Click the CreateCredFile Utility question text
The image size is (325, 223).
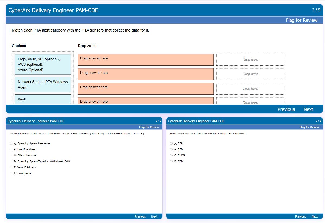(x=77, y=134)
